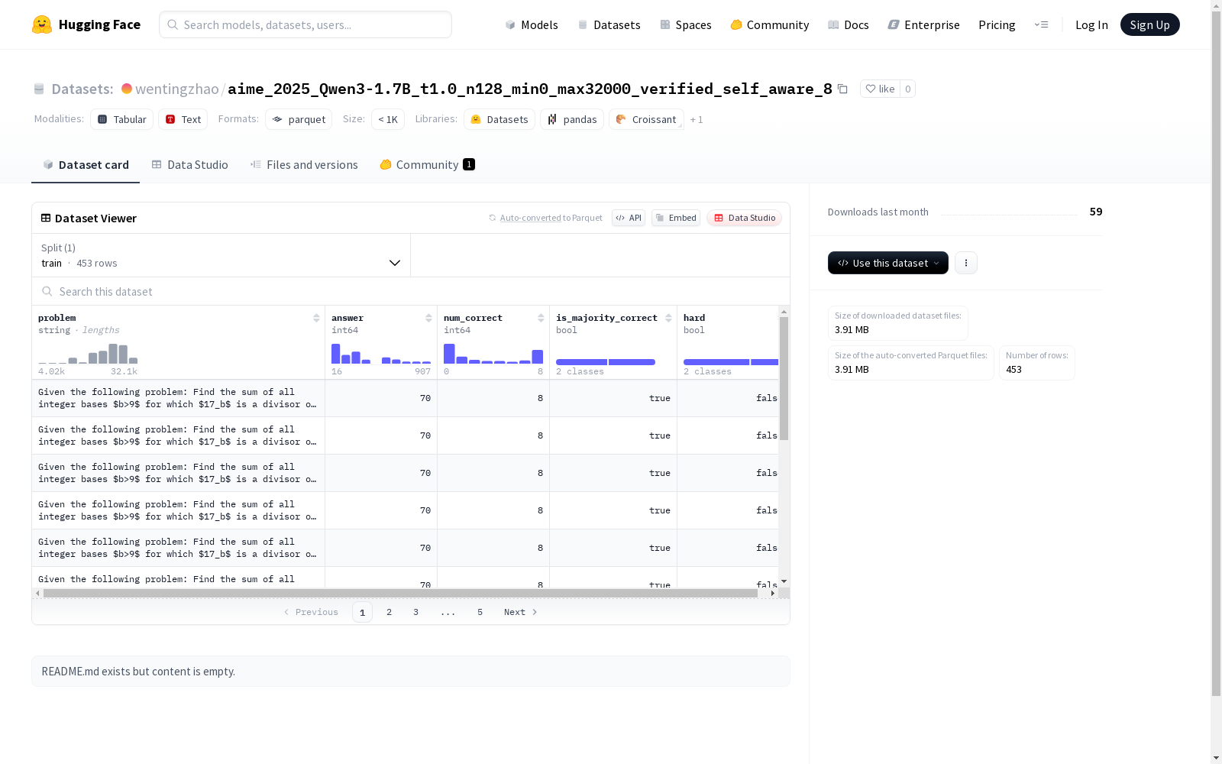This screenshot has width=1222, height=764.
Task: Go to Models in the top navigation
Action: pyautogui.click(x=532, y=24)
